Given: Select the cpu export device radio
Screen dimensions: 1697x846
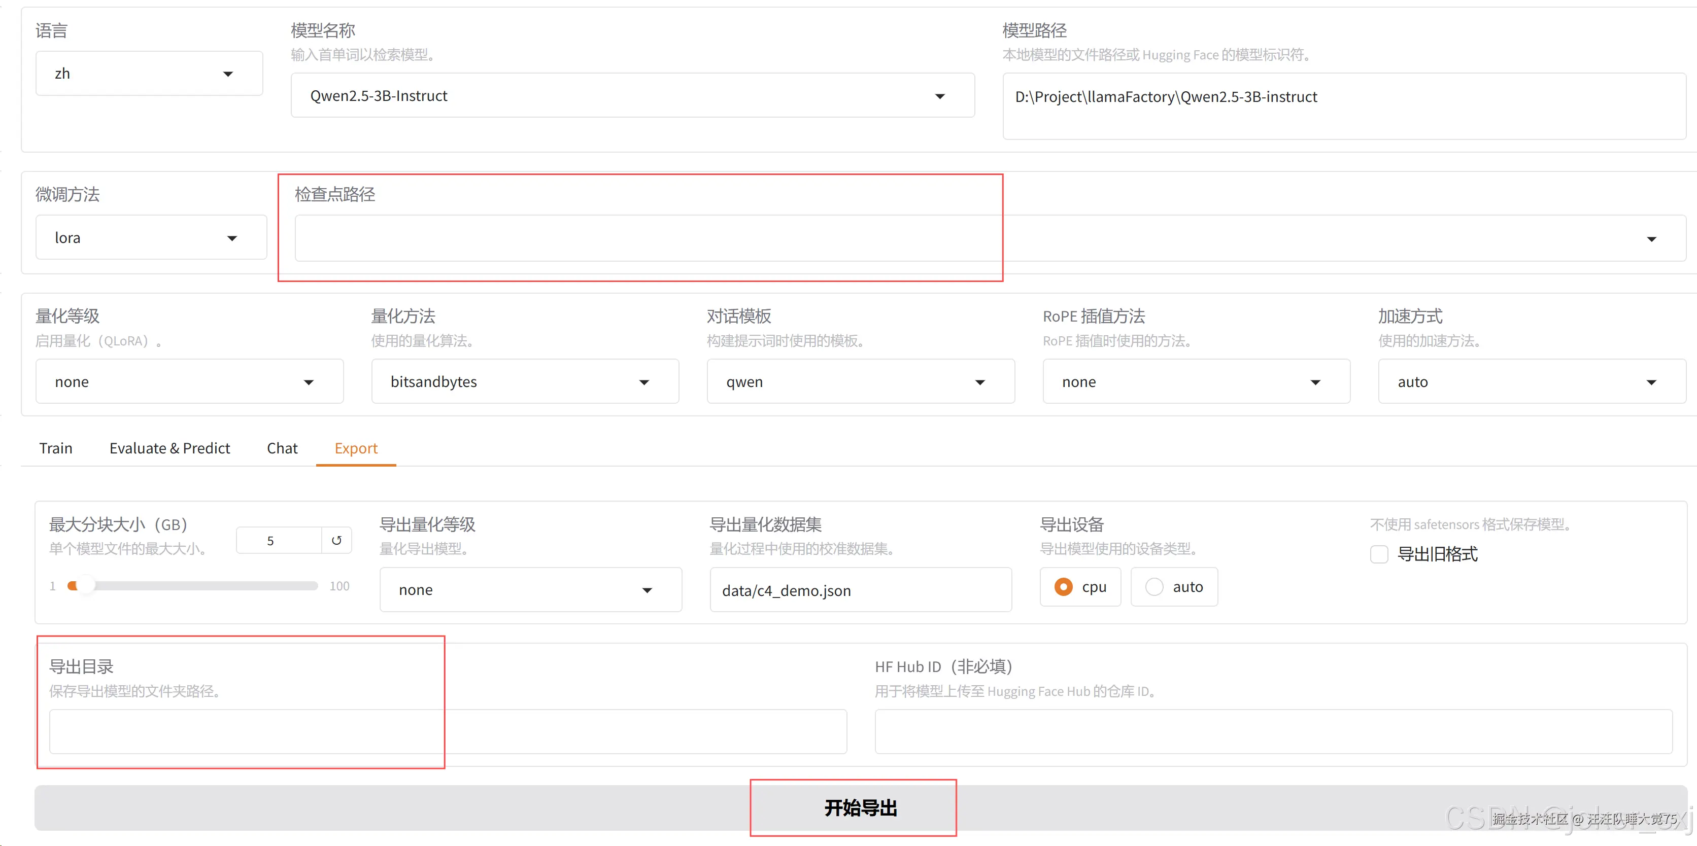Looking at the screenshot, I should tap(1063, 587).
